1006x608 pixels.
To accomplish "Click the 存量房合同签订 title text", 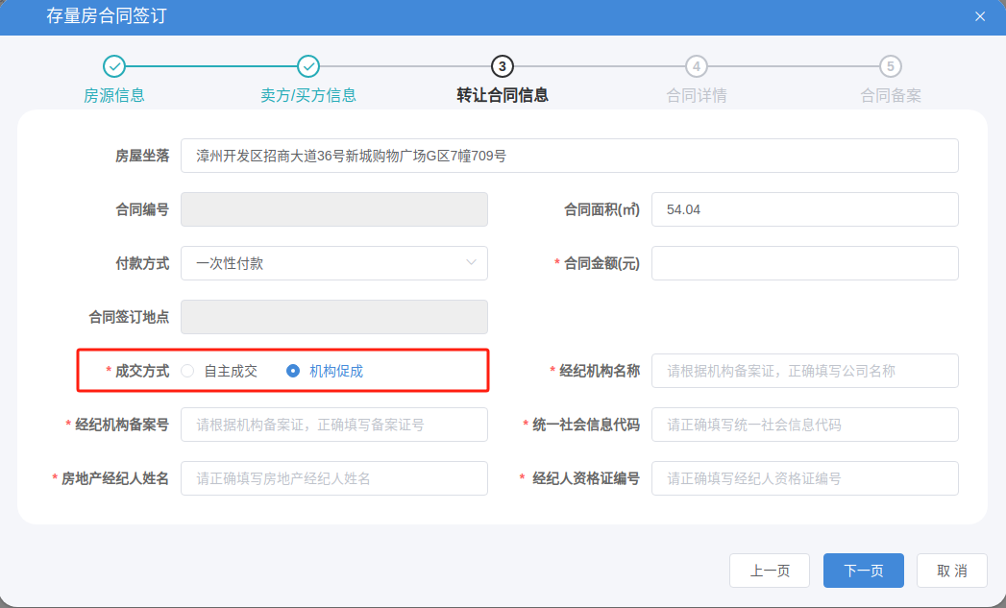I will tap(107, 16).
